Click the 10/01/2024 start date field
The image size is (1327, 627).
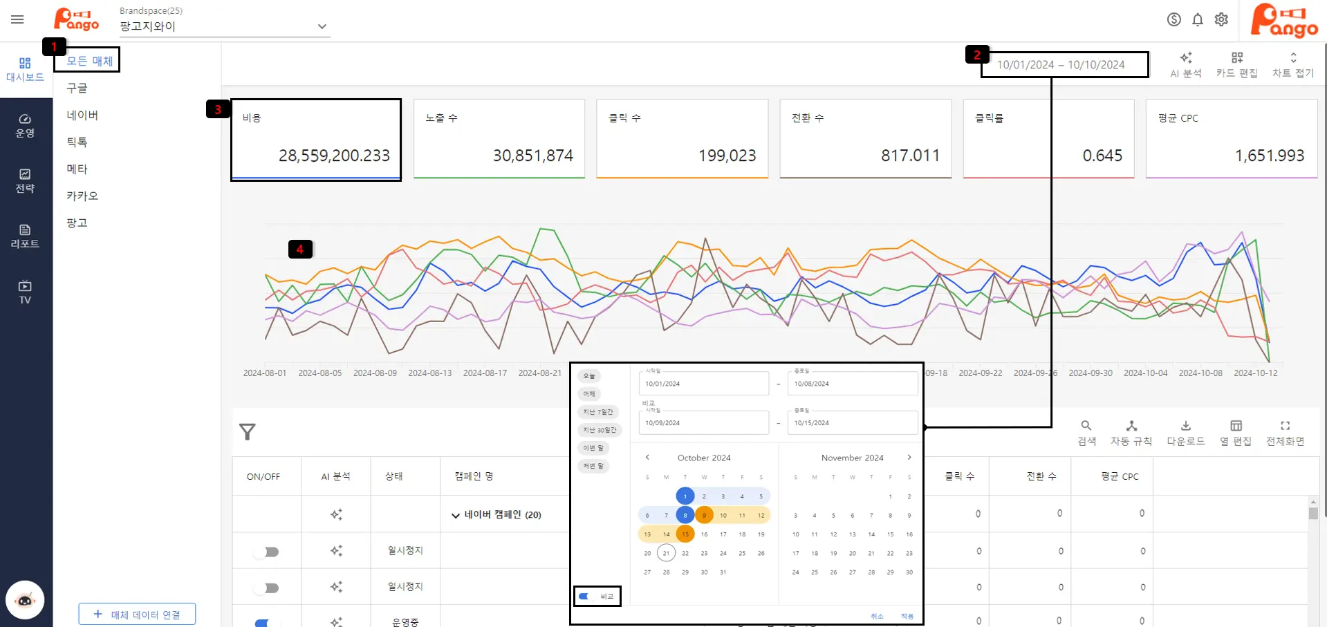(x=703, y=384)
